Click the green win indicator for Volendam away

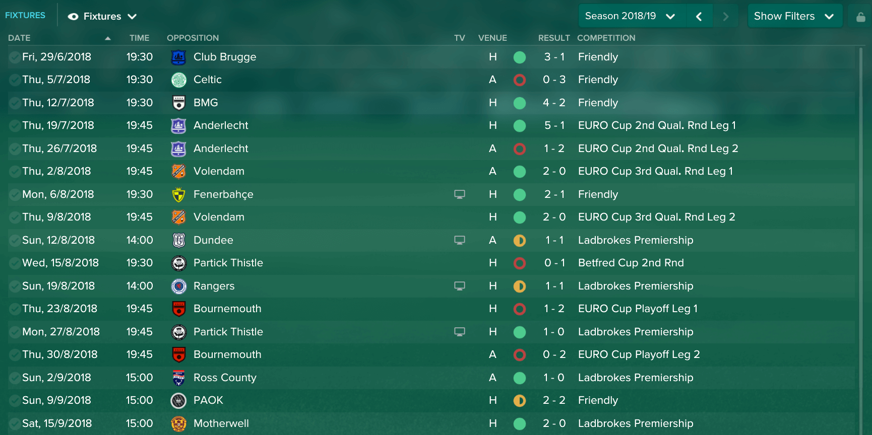[519, 172]
